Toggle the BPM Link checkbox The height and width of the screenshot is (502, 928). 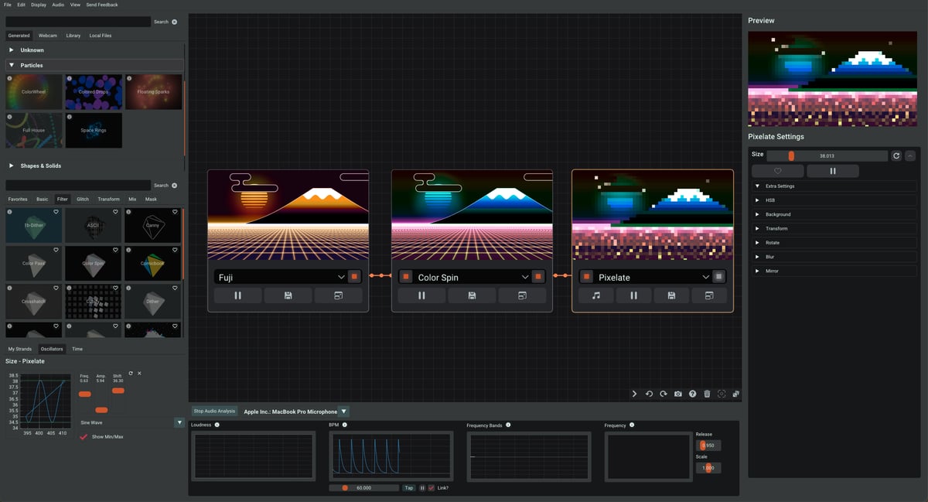pyautogui.click(x=432, y=488)
